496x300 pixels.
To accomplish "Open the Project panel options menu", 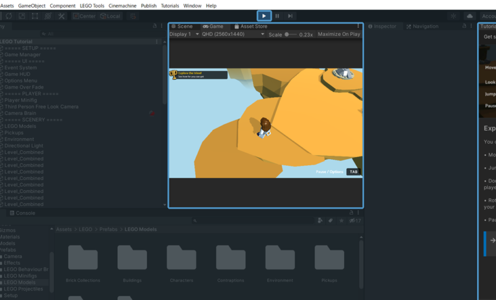I will tap(358, 213).
